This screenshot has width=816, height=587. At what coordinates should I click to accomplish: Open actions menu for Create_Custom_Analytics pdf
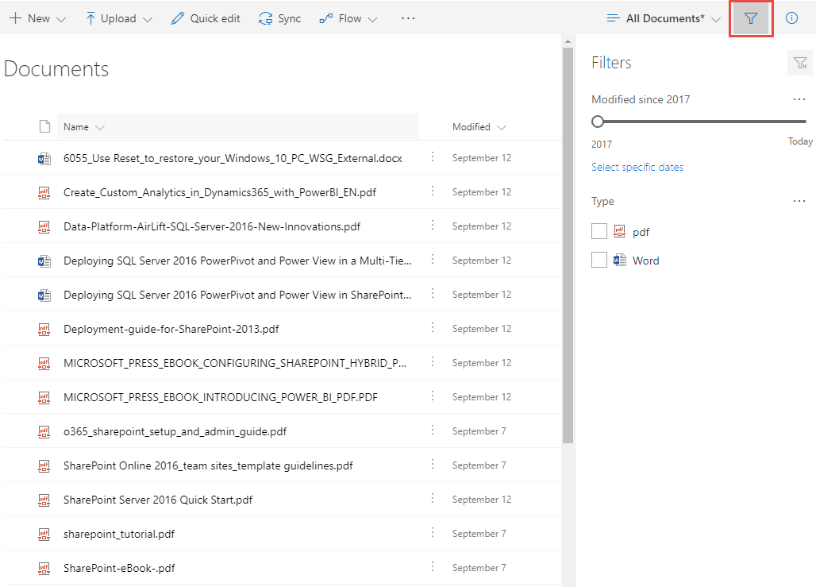(433, 191)
